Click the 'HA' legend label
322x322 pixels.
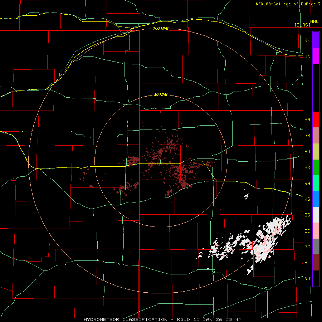pos(307,119)
